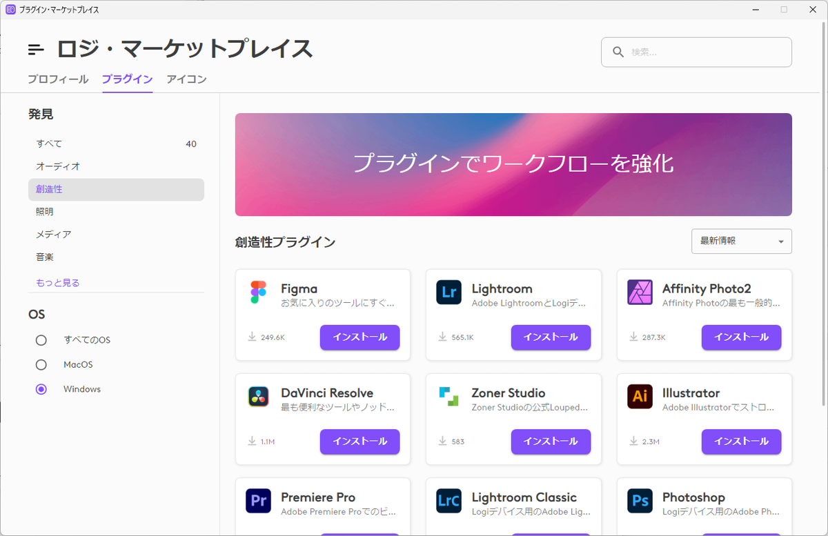The width and height of the screenshot is (828, 536).
Task: Click the 創造性プラグイン heading
Action: pos(286,242)
